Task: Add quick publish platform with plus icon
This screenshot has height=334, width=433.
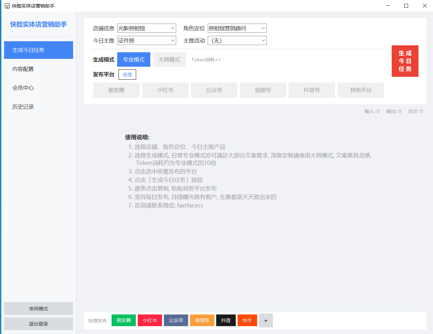Action: (x=266, y=320)
